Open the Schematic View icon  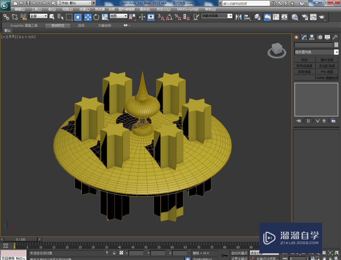[284, 17]
